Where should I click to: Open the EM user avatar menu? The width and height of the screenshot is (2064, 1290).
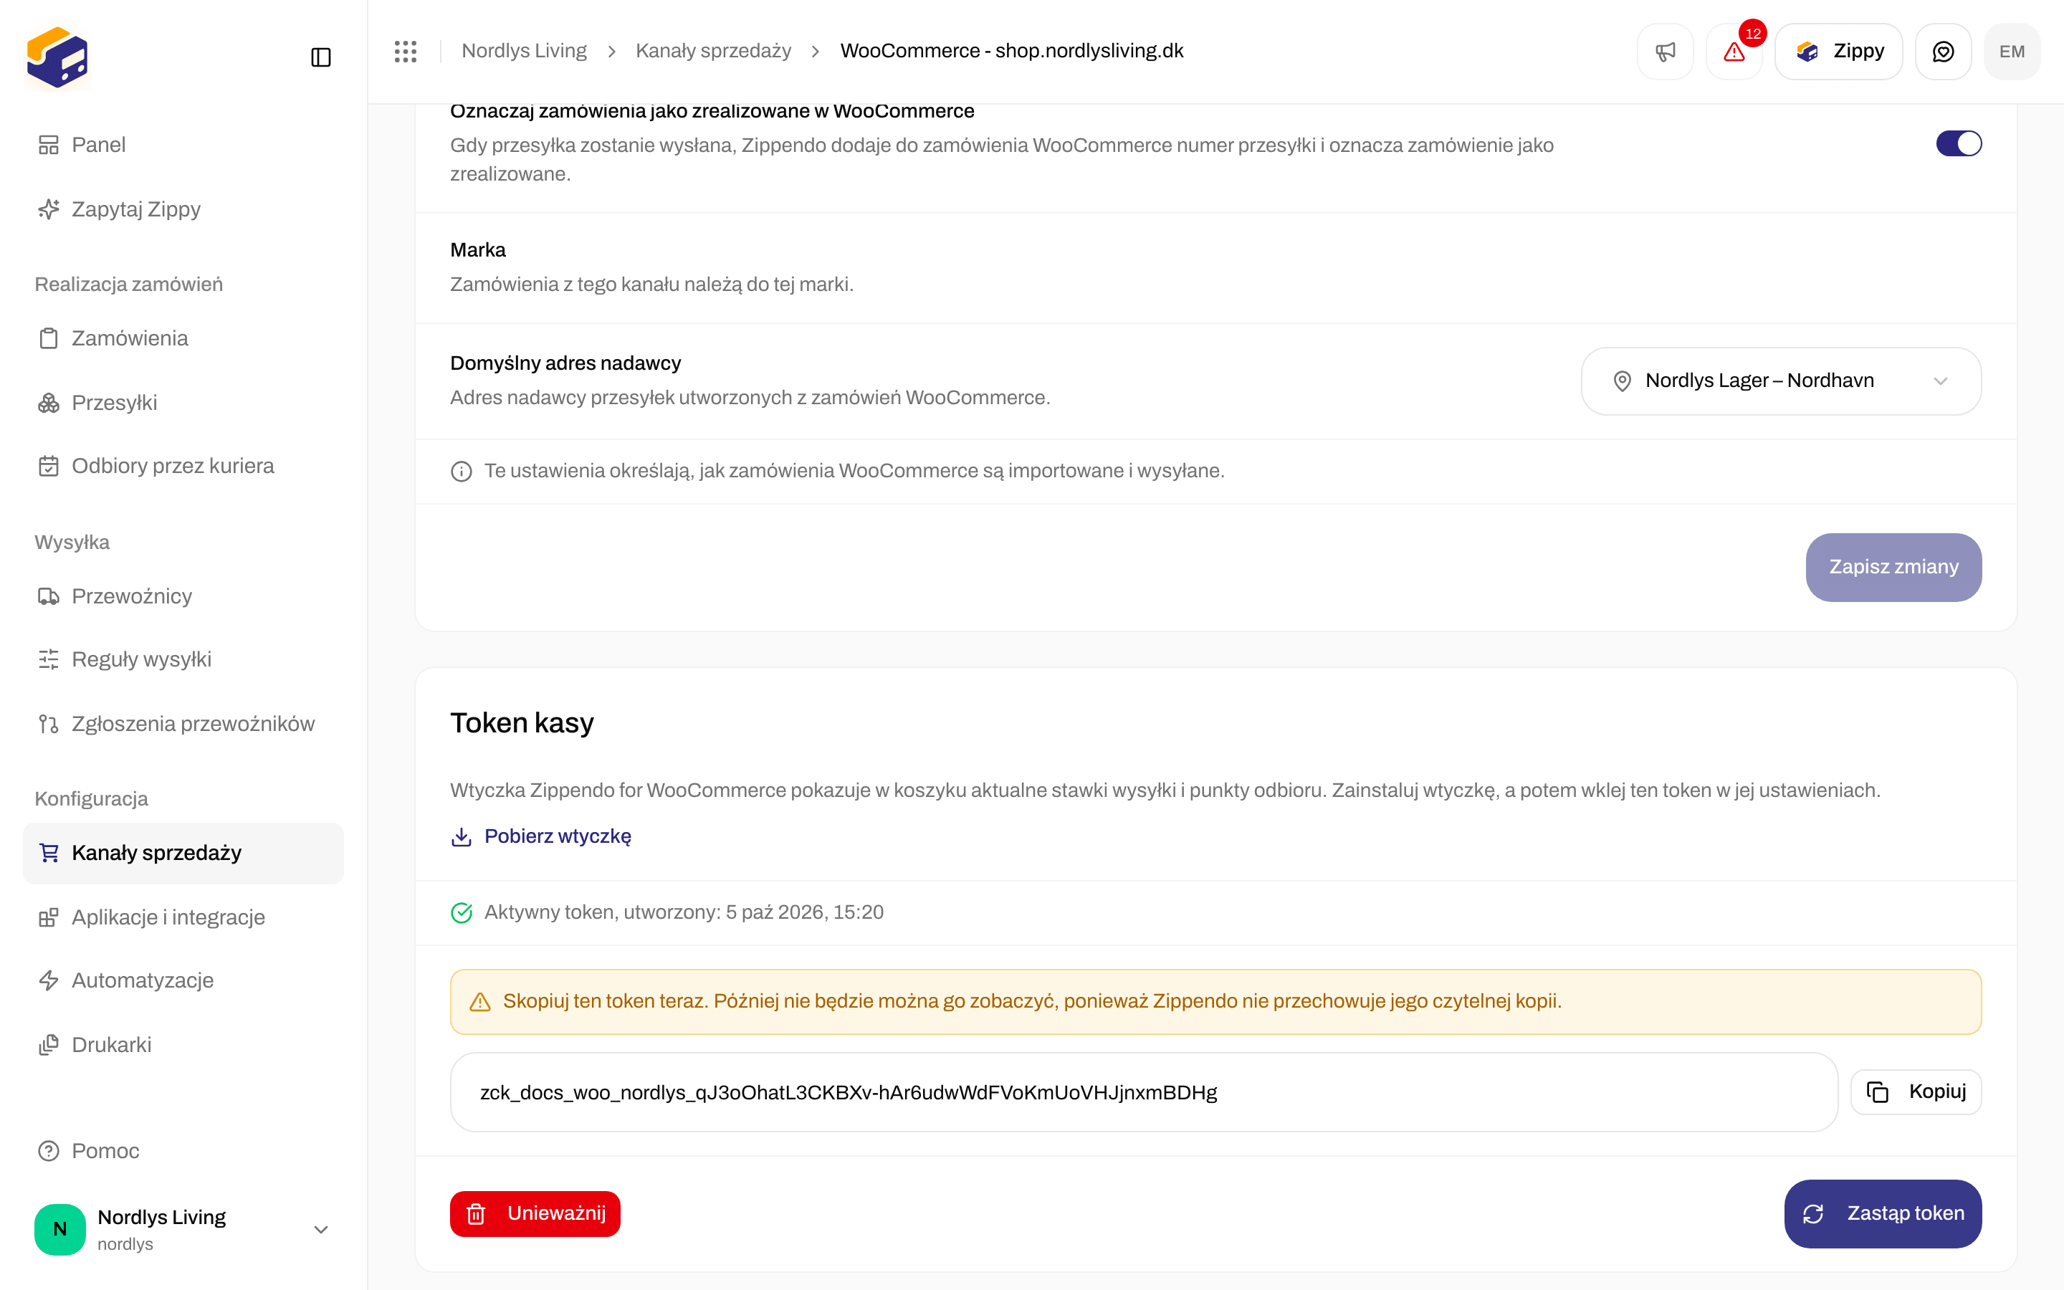(2012, 52)
